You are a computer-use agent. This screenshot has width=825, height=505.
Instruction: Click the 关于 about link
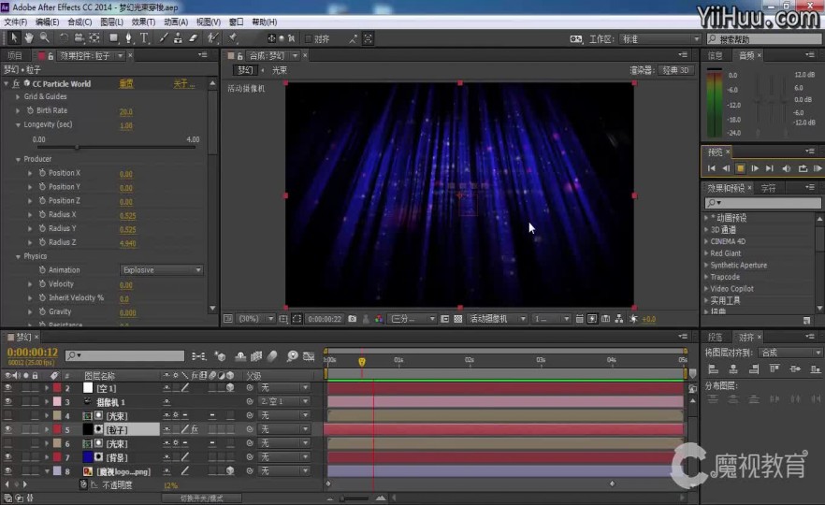pyautogui.click(x=184, y=83)
